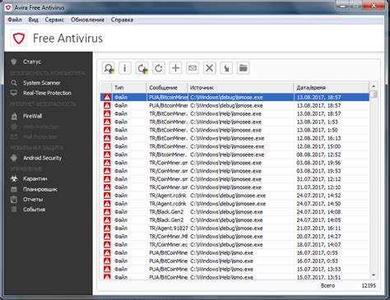390x300 pixels.
Task: Go to Android Security sidebar entry
Action: coord(42,158)
